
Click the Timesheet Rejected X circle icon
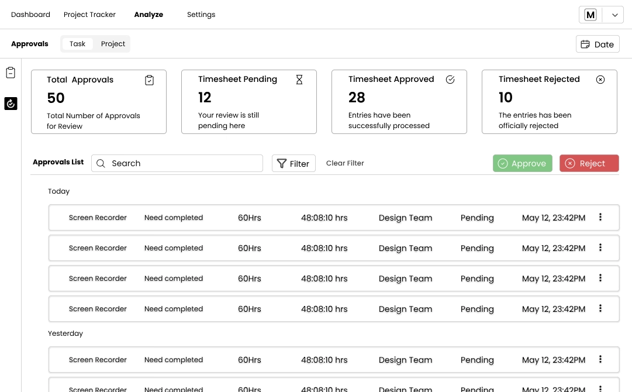(x=600, y=80)
